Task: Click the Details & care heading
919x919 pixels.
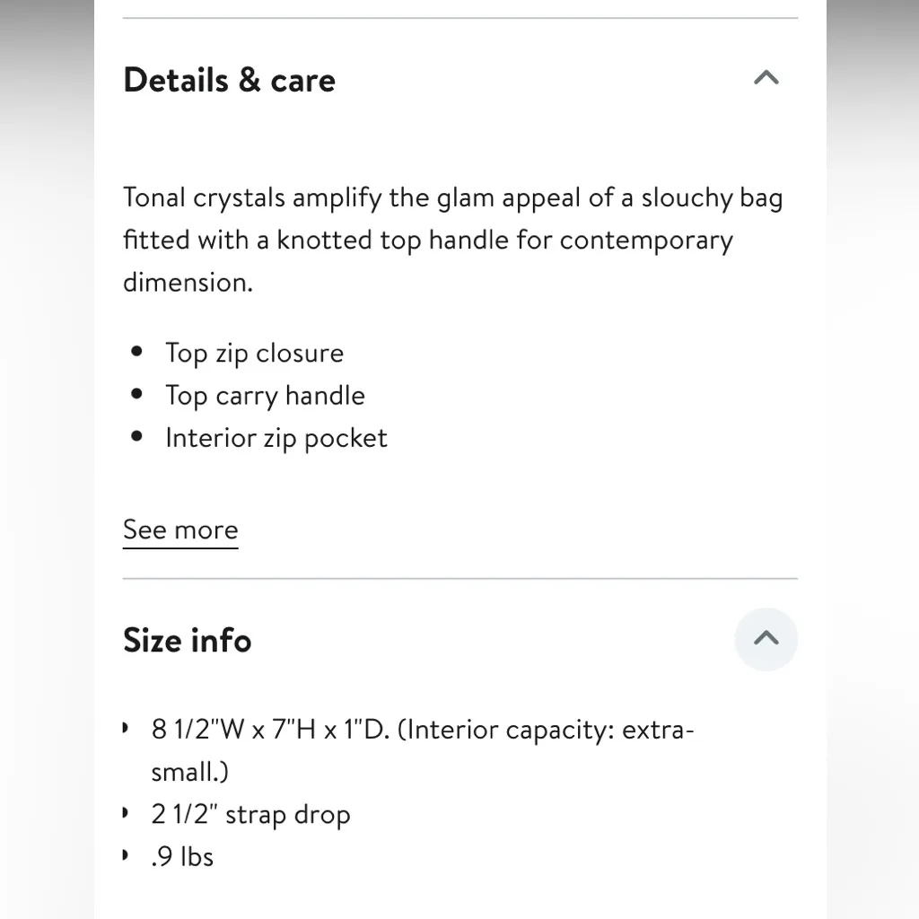Action: 229,80
